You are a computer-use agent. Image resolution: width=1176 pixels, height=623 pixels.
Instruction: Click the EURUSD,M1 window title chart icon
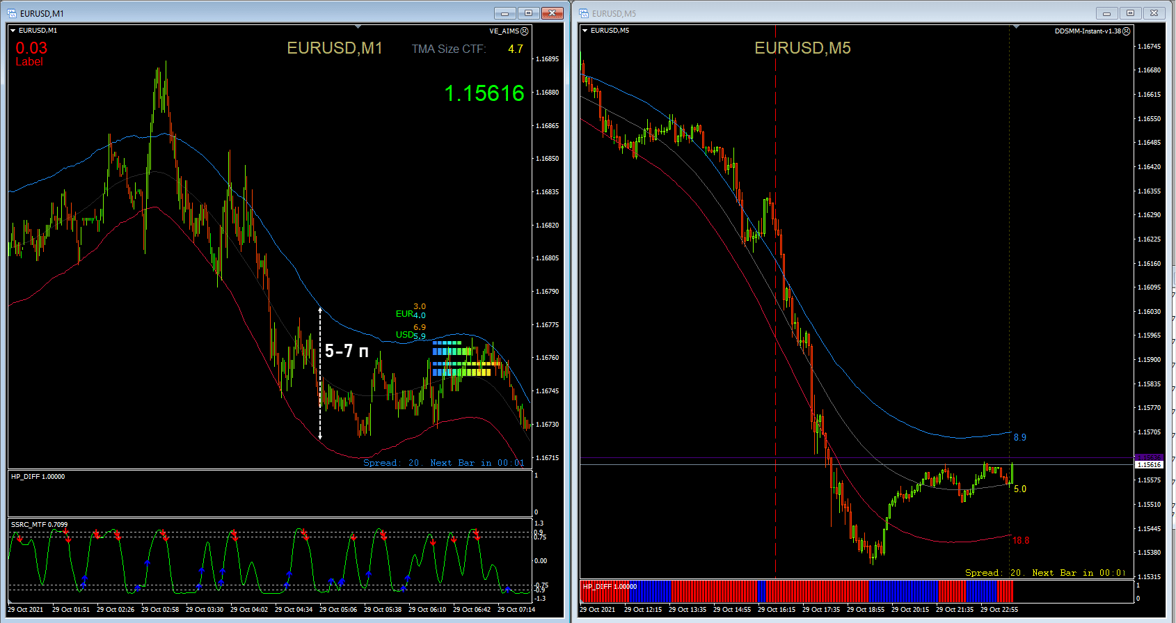coord(12,13)
